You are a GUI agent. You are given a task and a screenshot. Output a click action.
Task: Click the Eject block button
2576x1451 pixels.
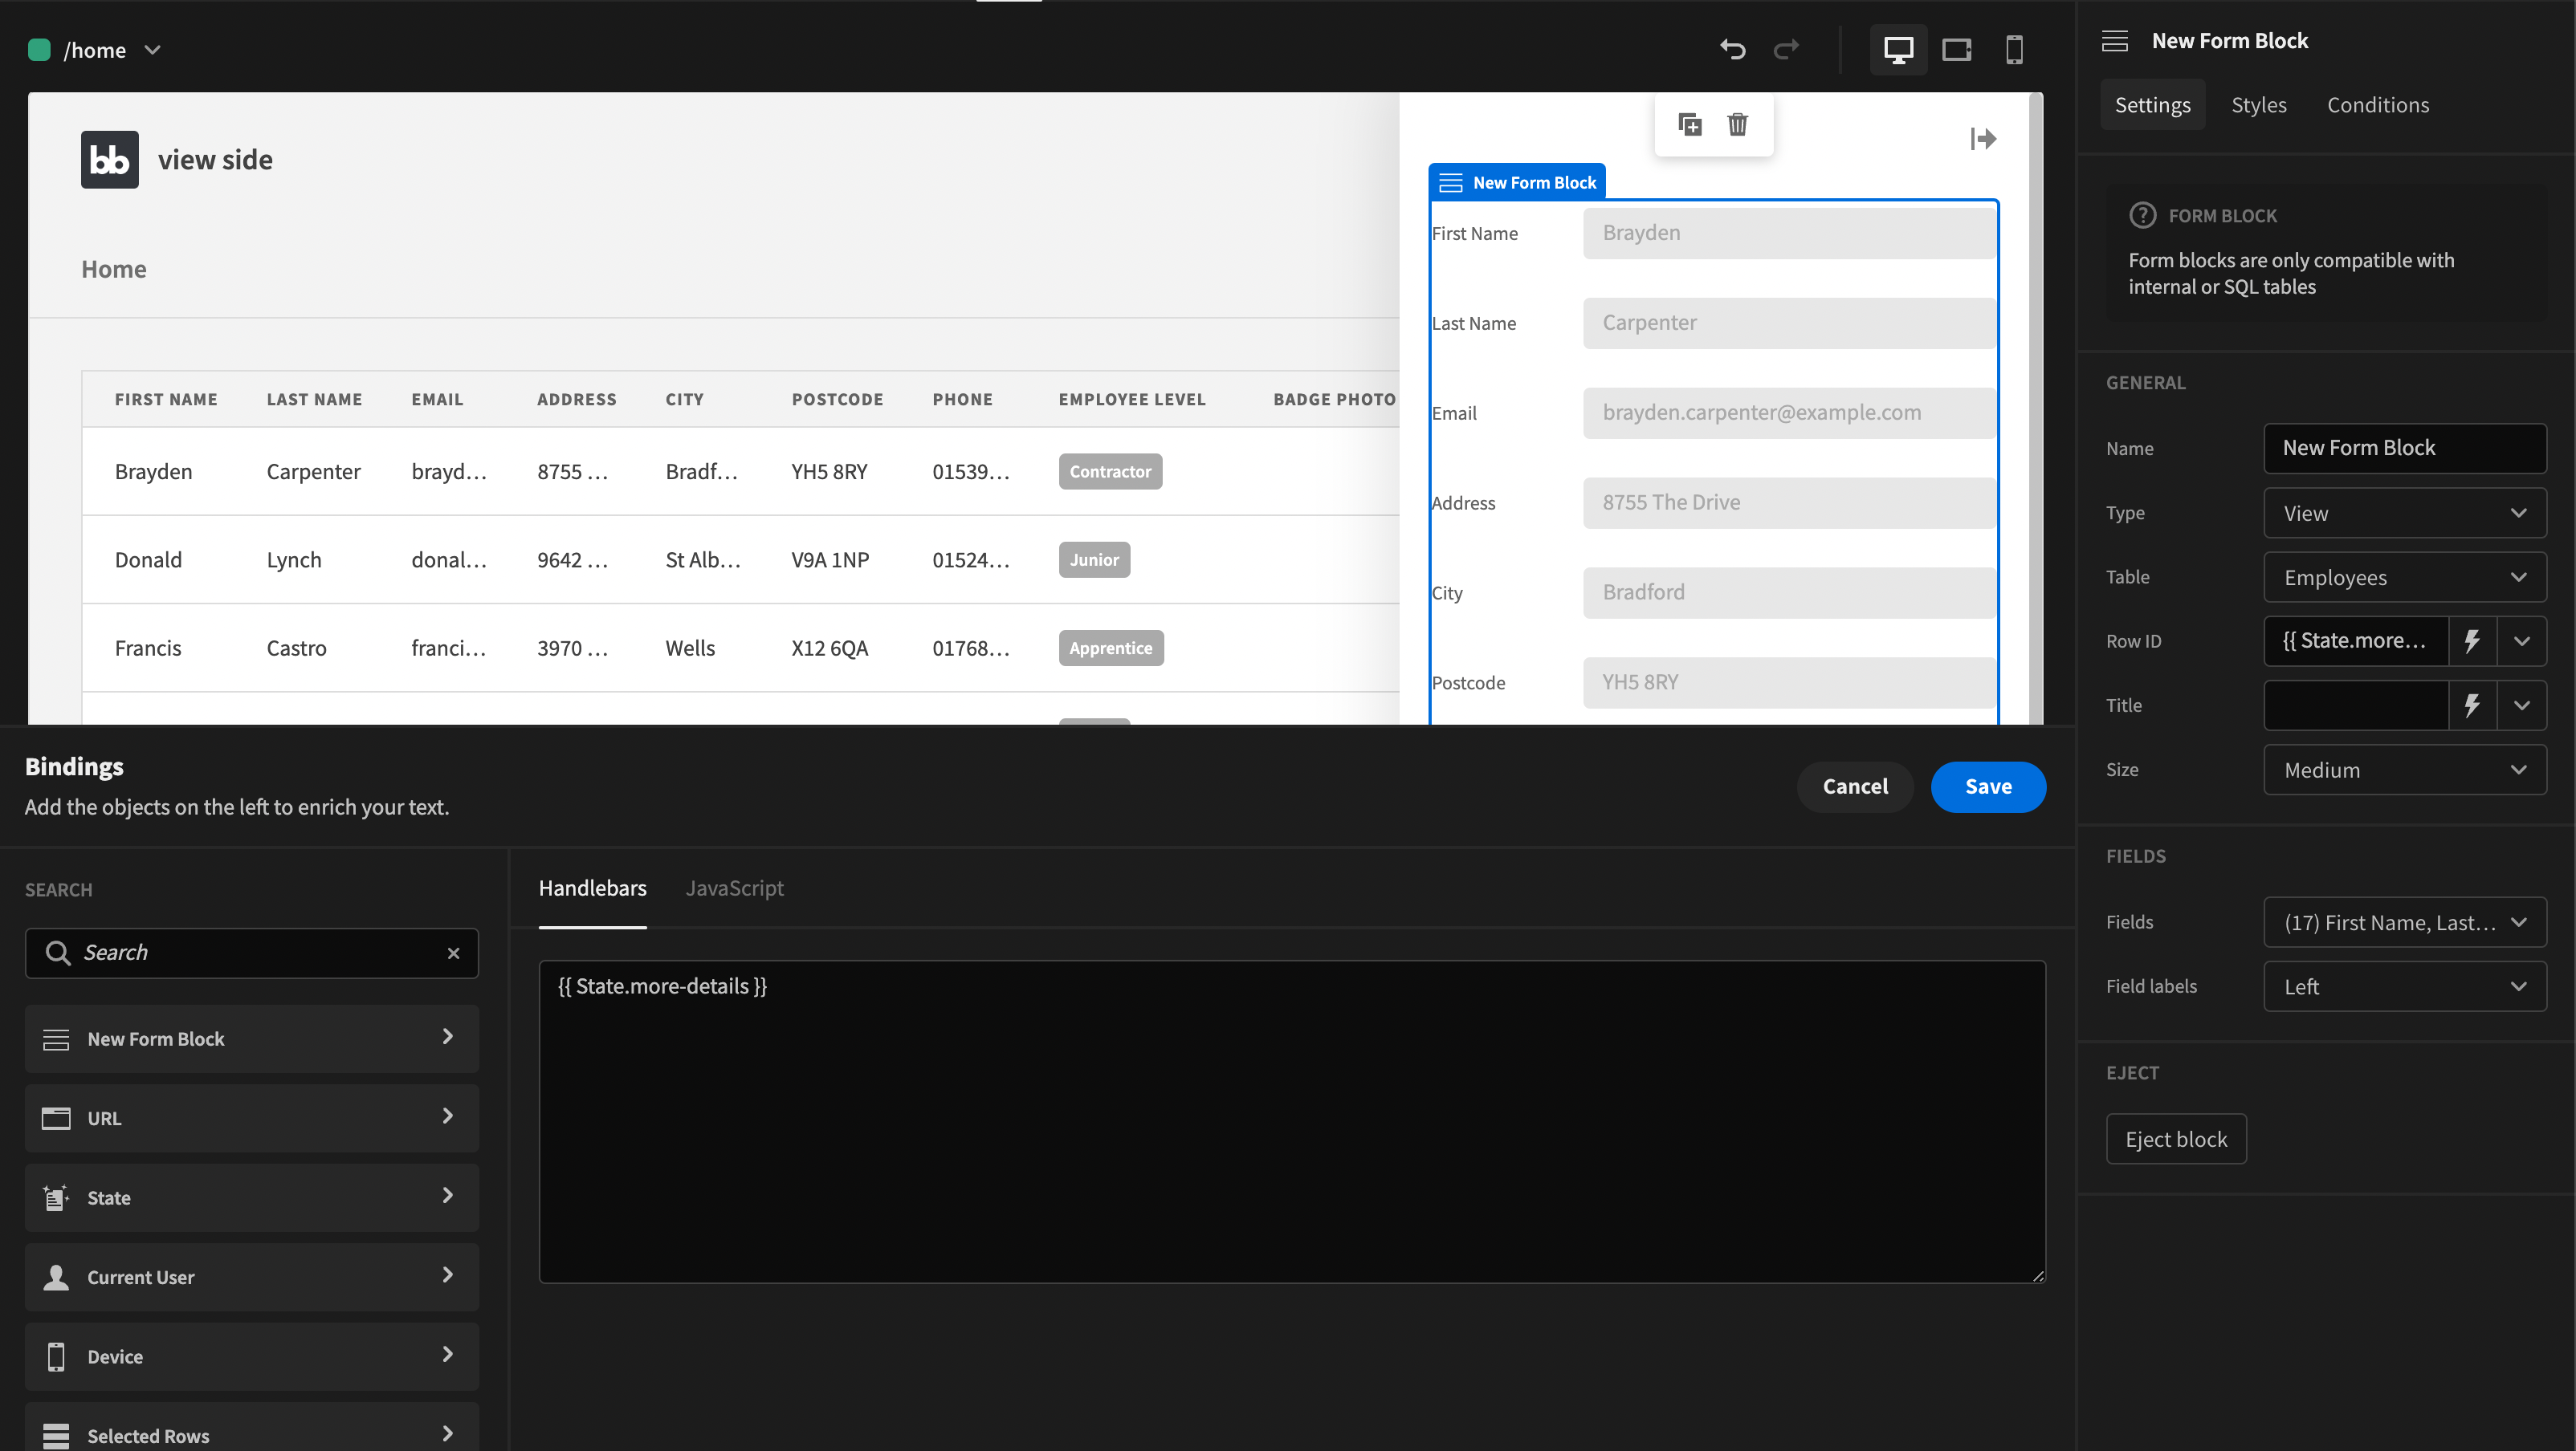2176,1138
